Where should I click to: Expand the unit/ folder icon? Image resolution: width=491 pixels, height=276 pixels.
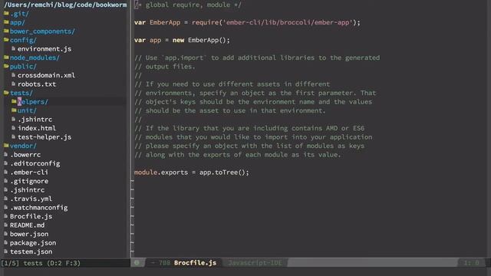pos(14,110)
